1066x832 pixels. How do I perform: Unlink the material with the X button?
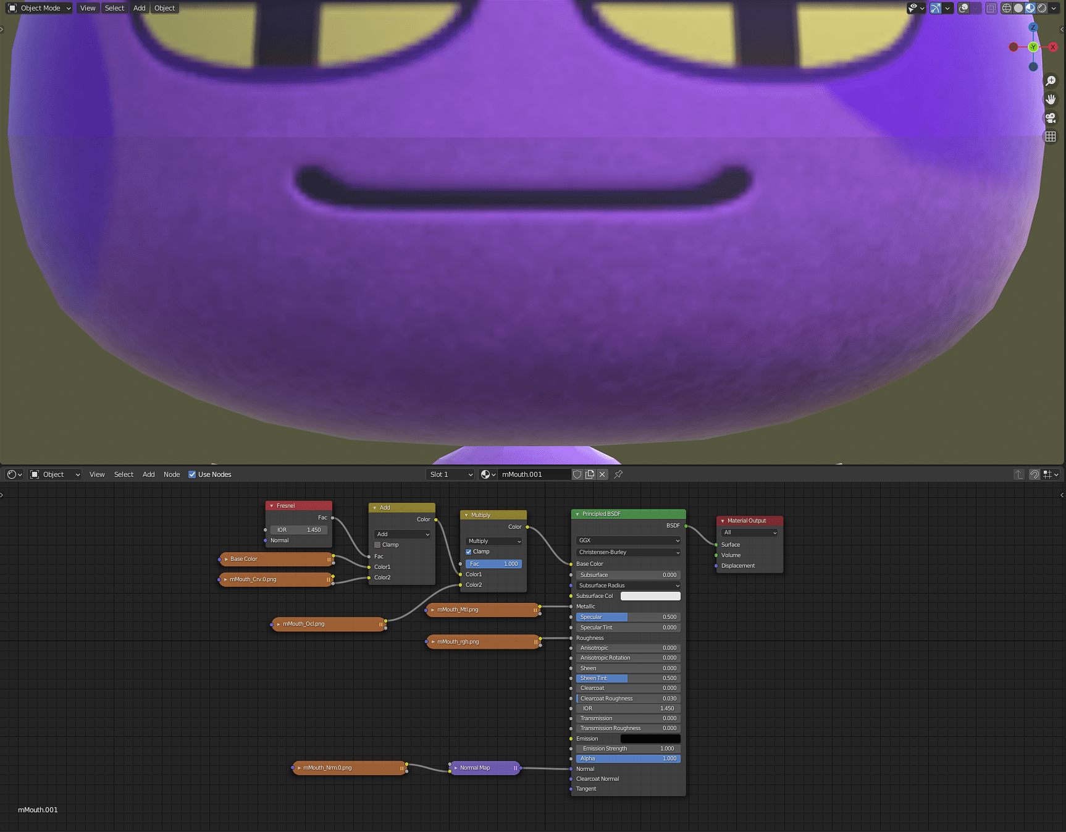(602, 474)
